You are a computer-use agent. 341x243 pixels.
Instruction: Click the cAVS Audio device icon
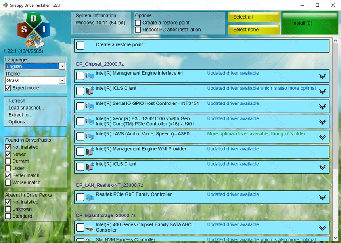click(89, 137)
